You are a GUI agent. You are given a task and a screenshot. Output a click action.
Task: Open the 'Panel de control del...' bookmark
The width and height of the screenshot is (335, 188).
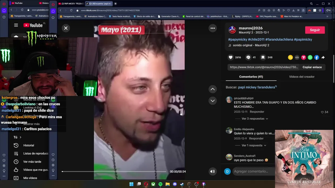193,16
